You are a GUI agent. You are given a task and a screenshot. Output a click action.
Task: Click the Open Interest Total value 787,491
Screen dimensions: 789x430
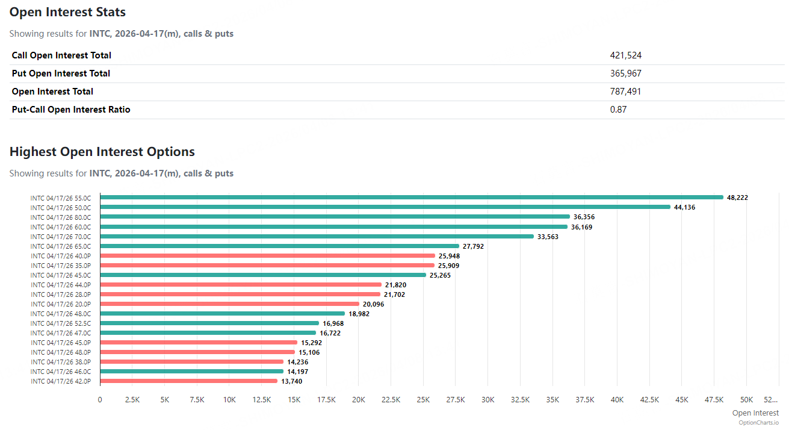[x=625, y=92]
